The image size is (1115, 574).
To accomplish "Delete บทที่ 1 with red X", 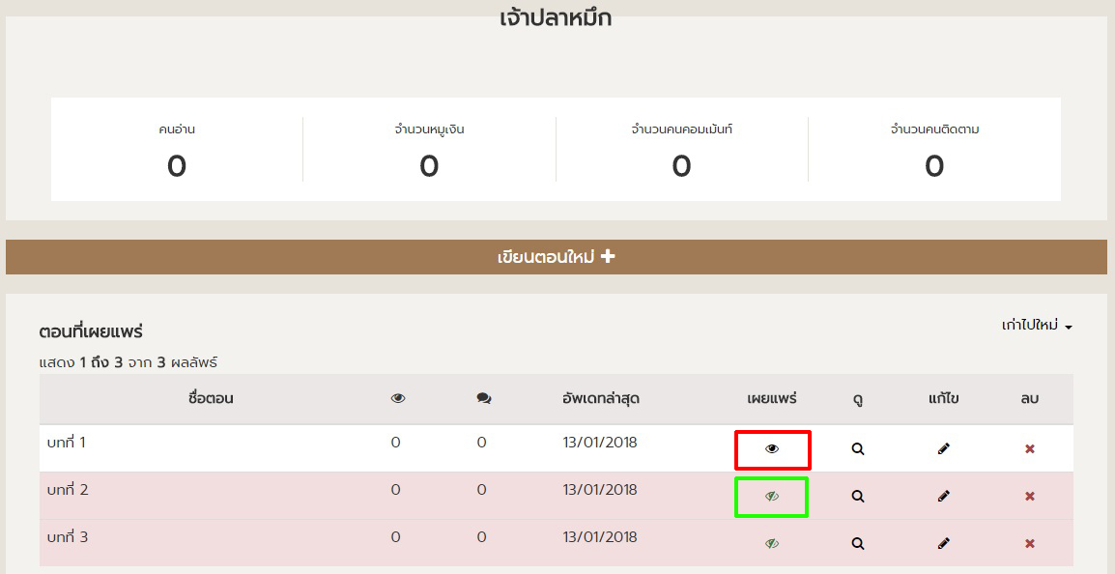I will (x=1030, y=449).
